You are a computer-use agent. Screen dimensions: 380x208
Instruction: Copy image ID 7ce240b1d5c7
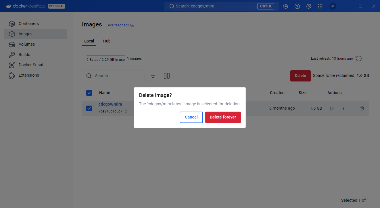126,111
